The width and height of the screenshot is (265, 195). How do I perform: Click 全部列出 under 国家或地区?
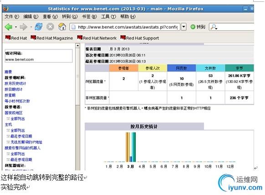(18, 118)
